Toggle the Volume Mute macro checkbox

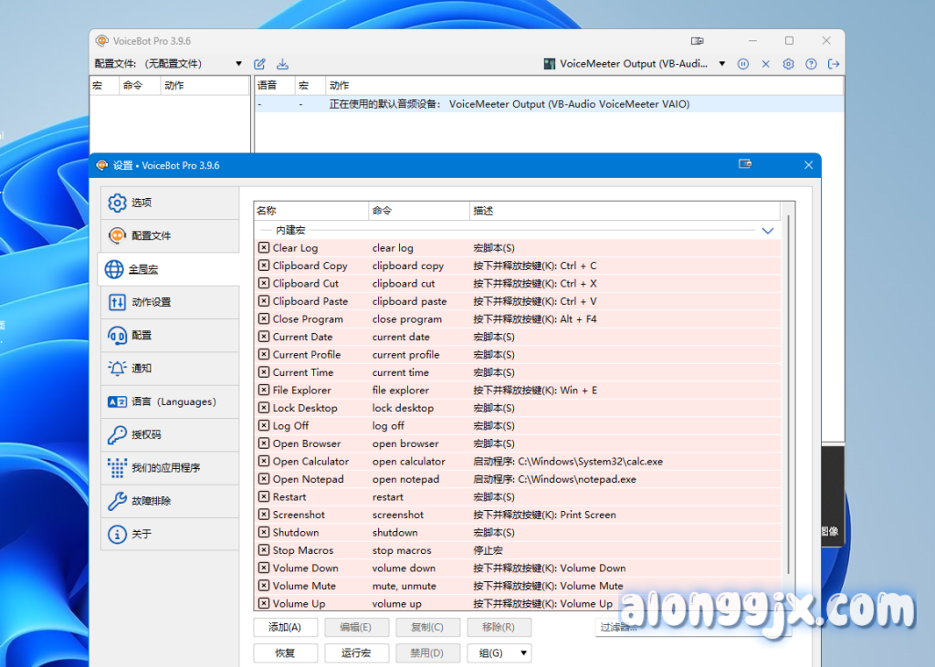click(264, 586)
